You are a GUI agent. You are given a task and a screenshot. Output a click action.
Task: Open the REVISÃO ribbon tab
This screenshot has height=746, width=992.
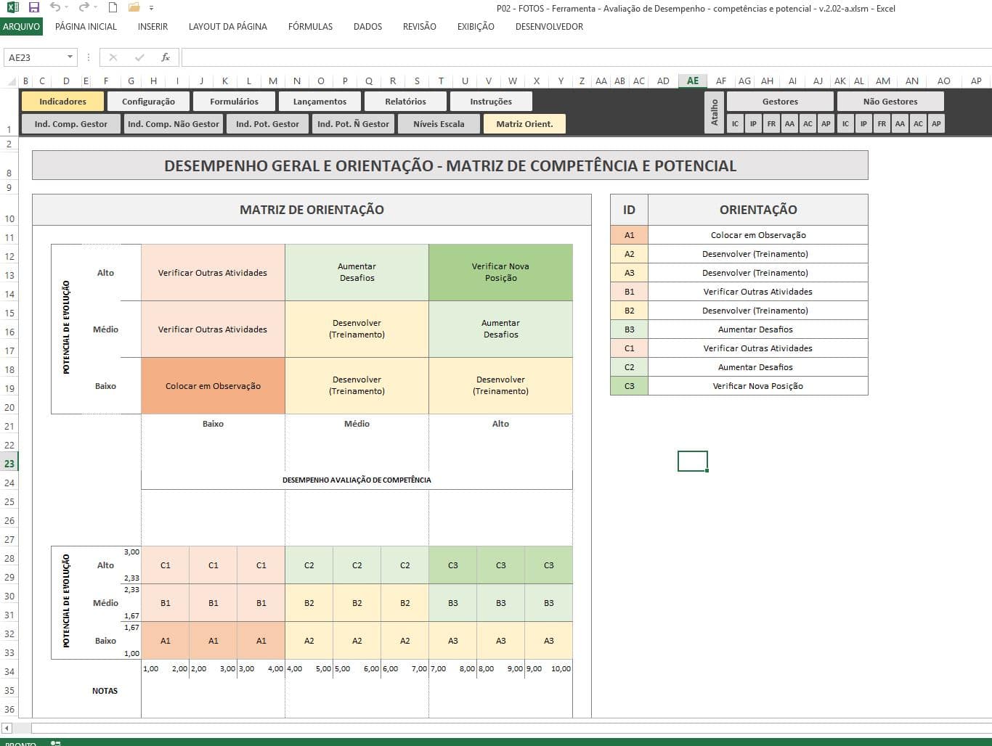tap(420, 27)
